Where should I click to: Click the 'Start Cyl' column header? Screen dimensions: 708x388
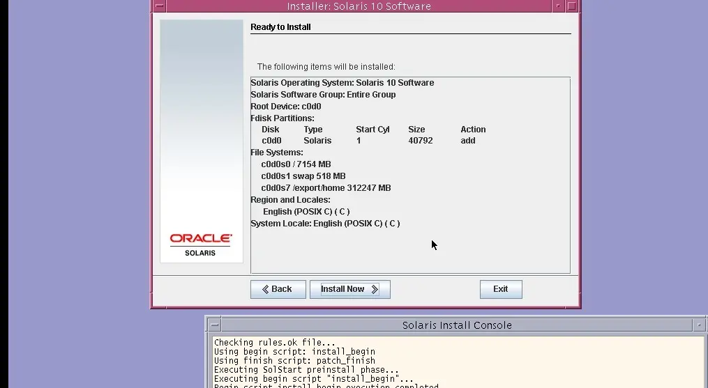tap(372, 130)
